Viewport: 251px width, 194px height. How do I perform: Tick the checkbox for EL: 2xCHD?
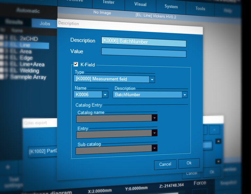(x=2, y=38)
